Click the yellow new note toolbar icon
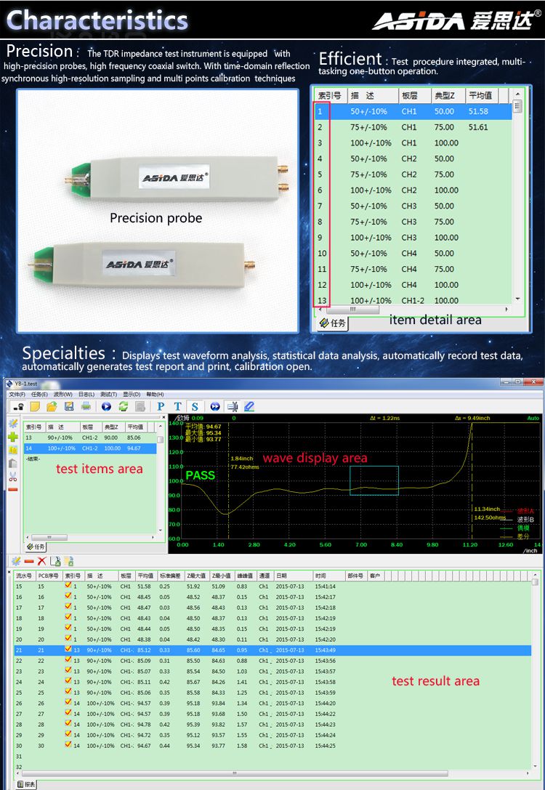545x790 pixels. 36,406
